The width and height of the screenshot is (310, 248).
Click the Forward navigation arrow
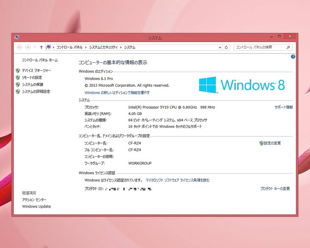point(28,47)
